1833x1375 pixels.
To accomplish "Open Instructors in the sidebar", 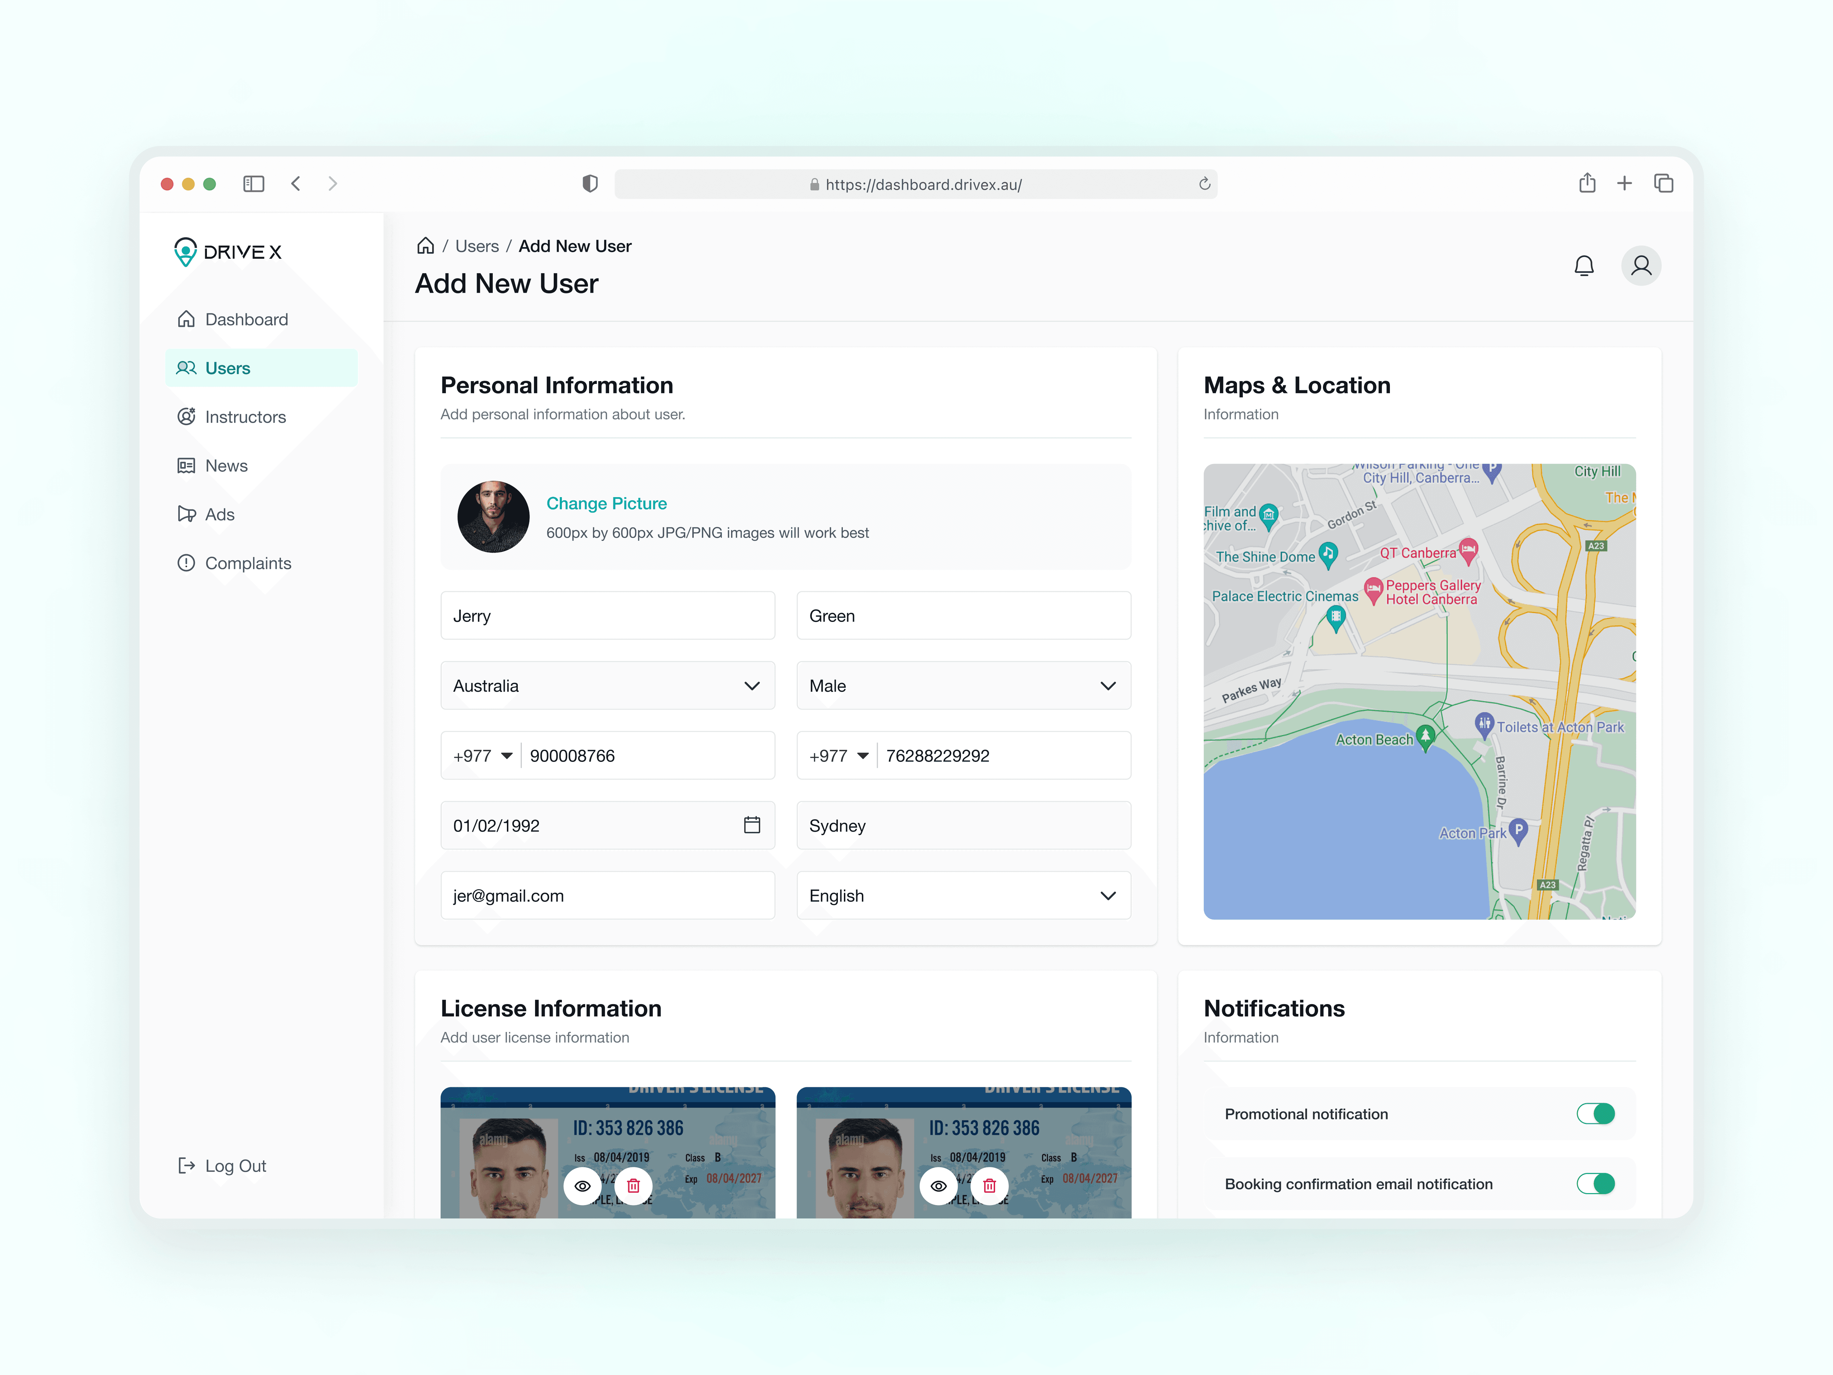I will (245, 417).
